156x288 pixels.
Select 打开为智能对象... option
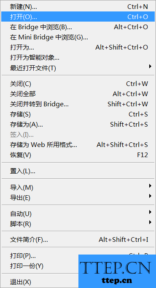[78, 58]
